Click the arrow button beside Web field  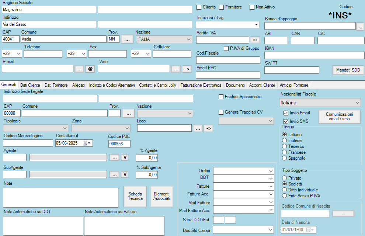tap(187, 69)
